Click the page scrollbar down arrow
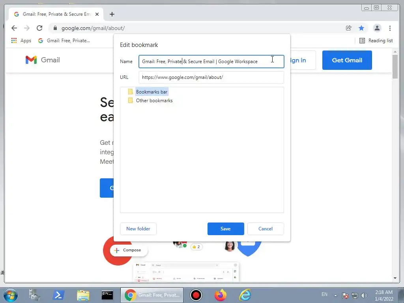 [x=395, y=278]
